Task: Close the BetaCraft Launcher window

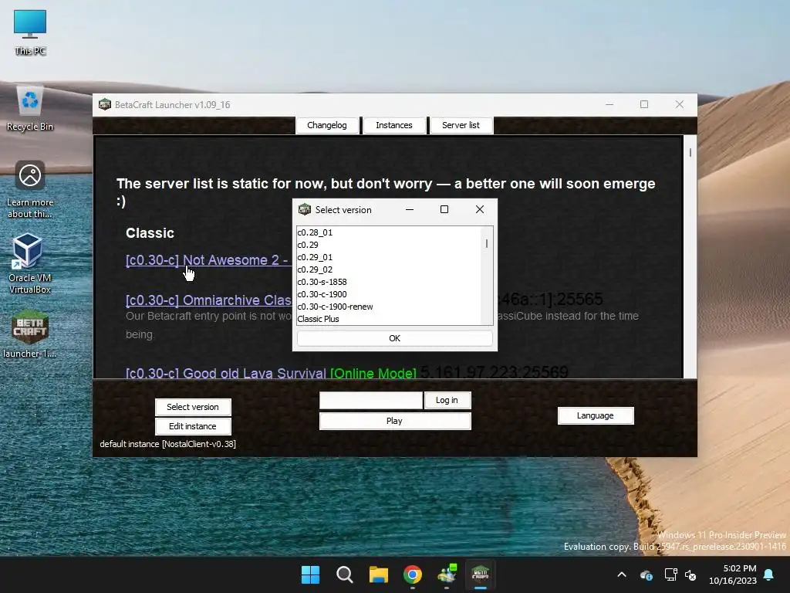Action: [x=680, y=104]
